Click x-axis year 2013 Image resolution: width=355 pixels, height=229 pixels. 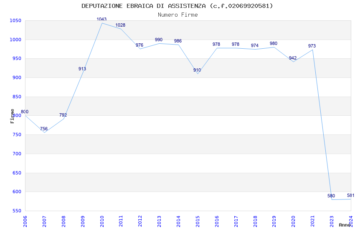159,222
